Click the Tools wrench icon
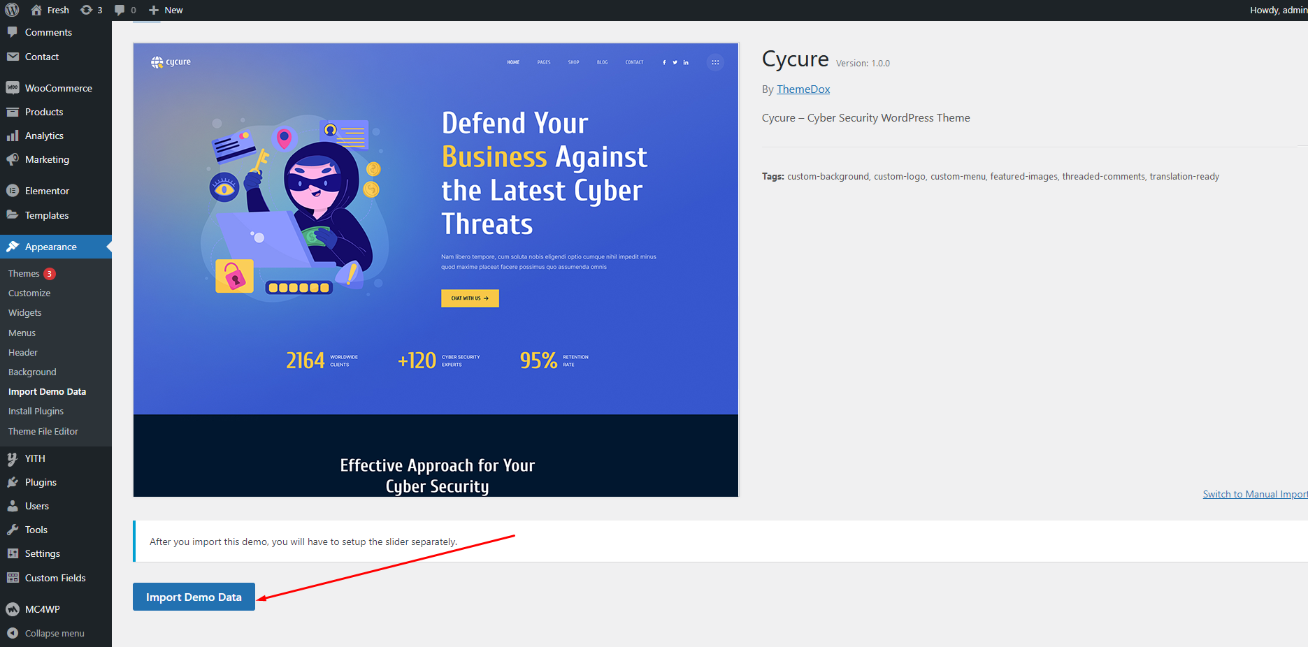1308x647 pixels. pyautogui.click(x=13, y=530)
